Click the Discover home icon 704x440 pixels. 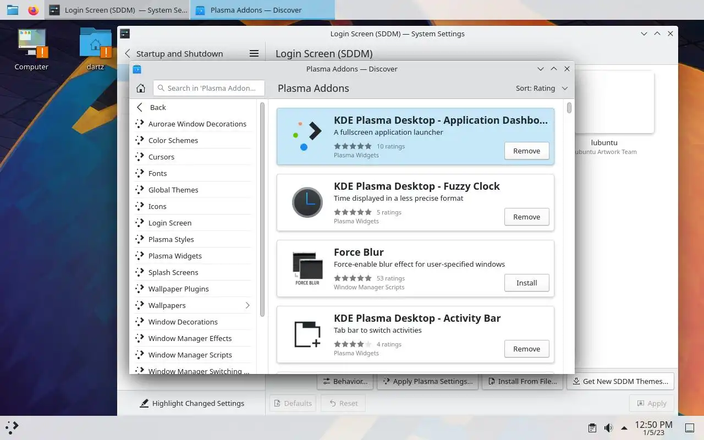(141, 88)
